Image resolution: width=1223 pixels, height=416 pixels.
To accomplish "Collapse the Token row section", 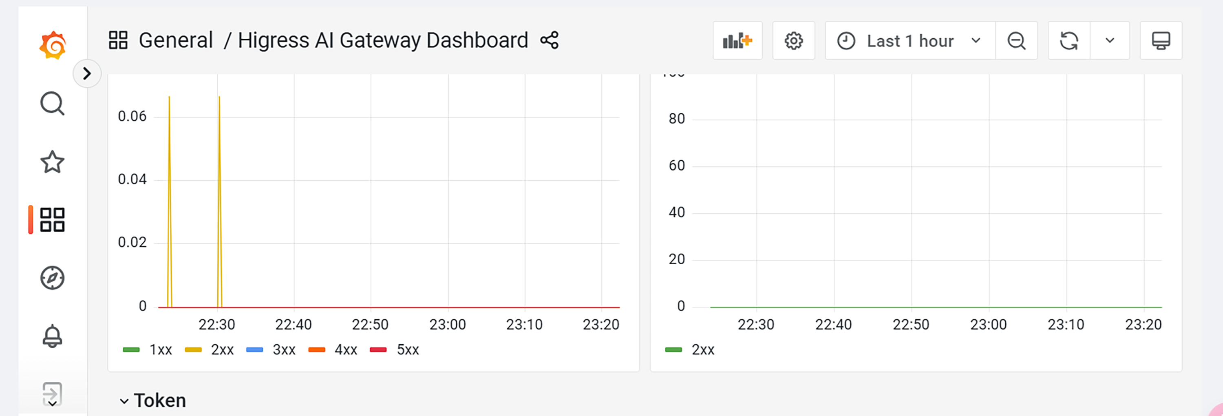I will pos(124,401).
